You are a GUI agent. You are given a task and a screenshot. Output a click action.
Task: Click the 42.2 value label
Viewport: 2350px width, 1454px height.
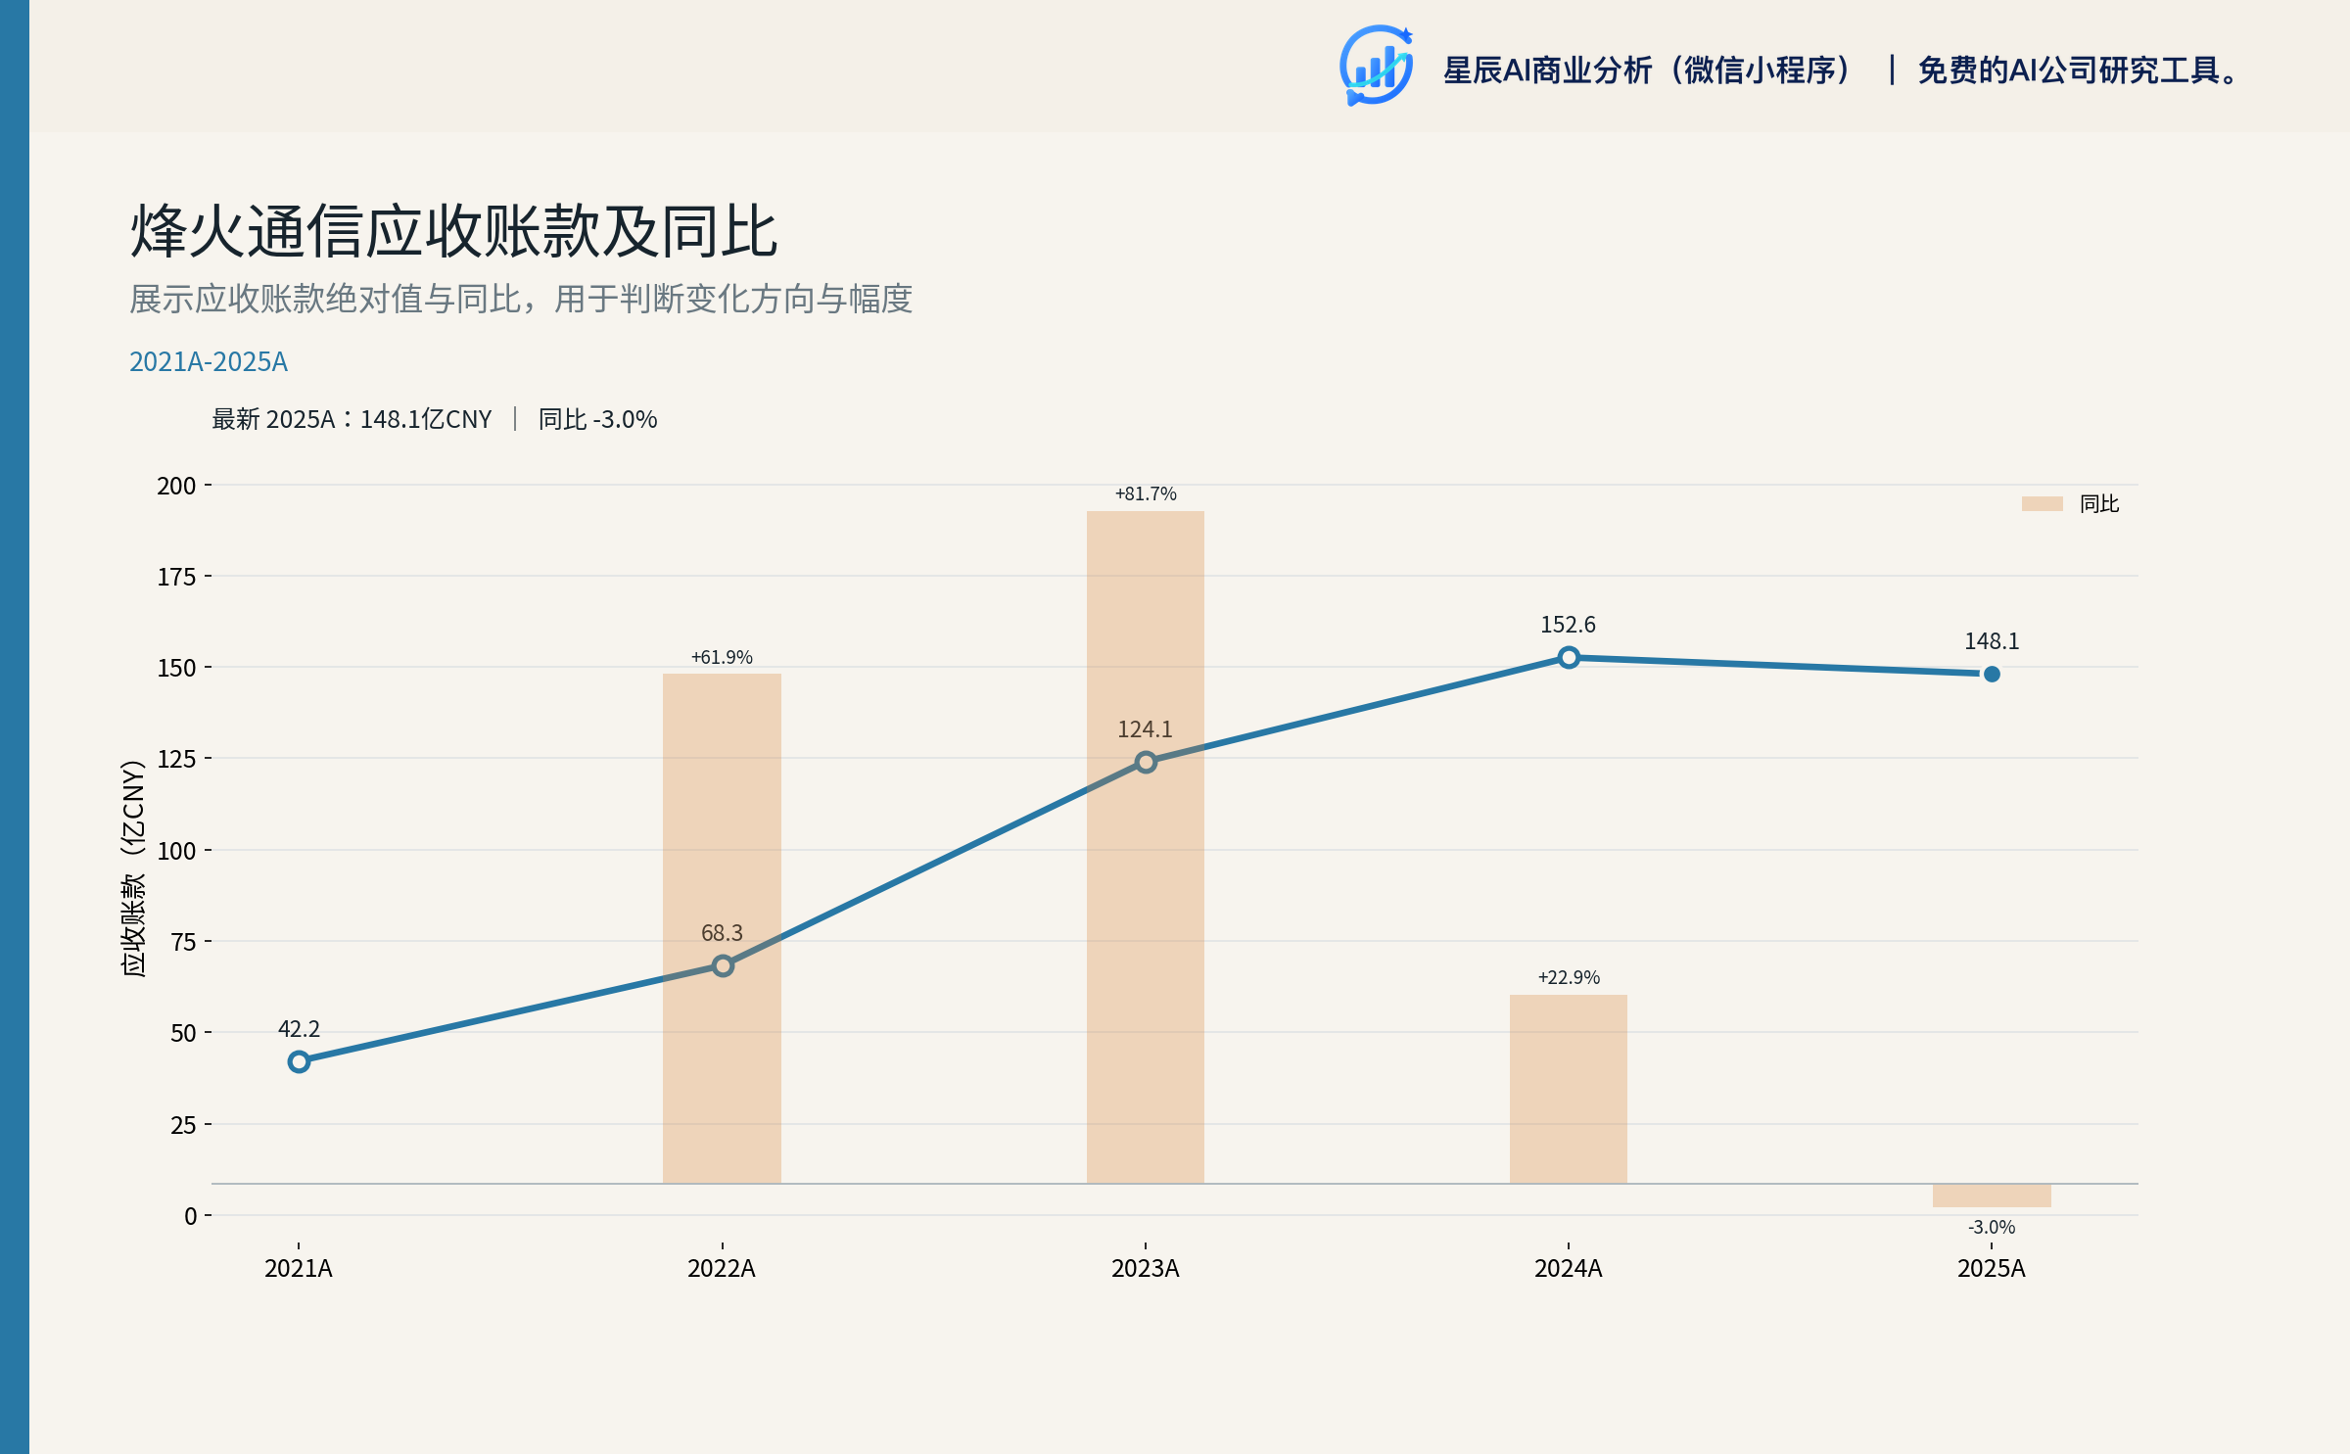299,1029
